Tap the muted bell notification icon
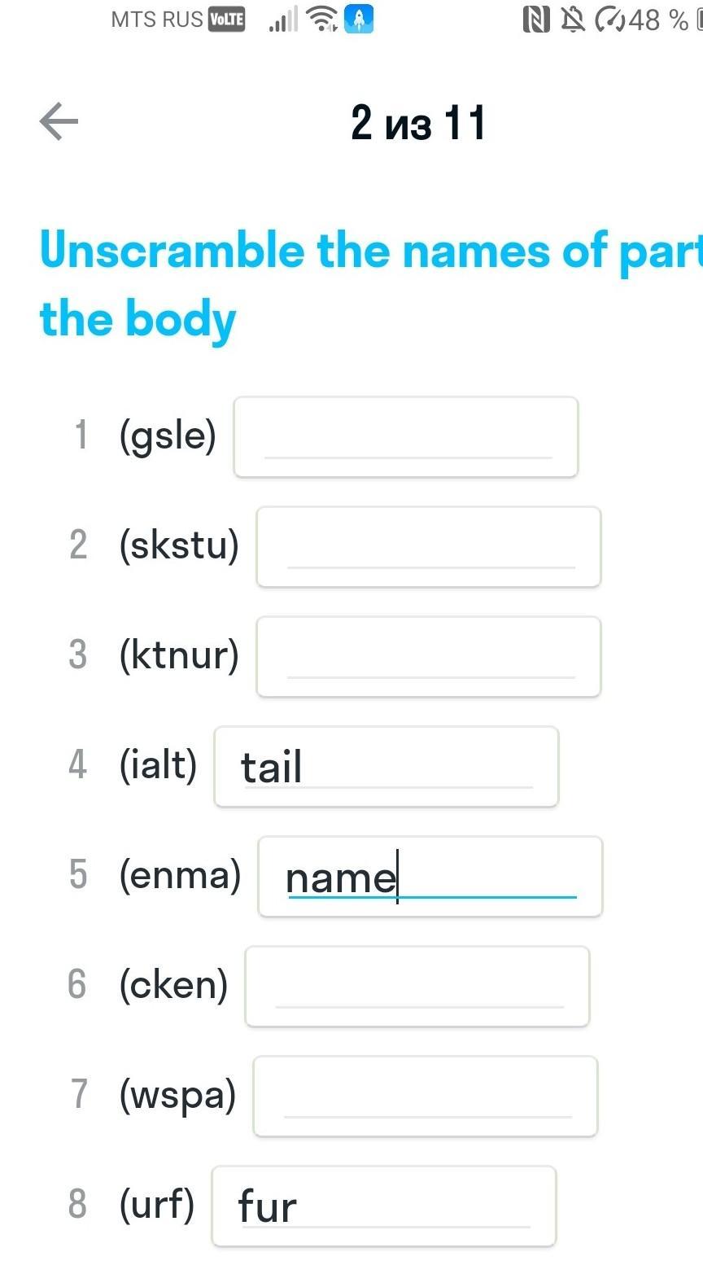 (x=573, y=19)
